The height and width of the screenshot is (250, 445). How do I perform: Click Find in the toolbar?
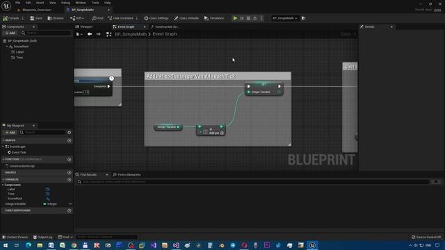(x=97, y=18)
